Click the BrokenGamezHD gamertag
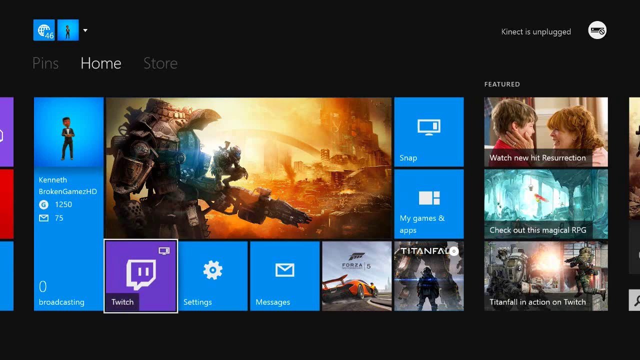Screen dimensions: 640x360 pos(68,191)
